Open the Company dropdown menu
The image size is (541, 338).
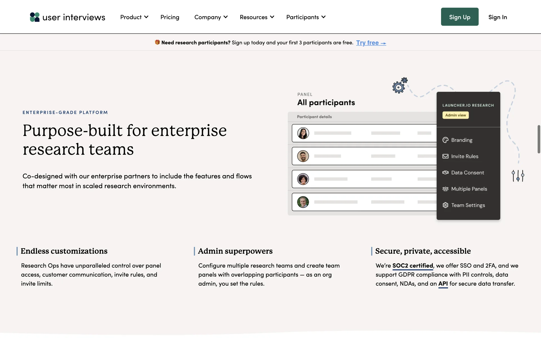coord(211,17)
